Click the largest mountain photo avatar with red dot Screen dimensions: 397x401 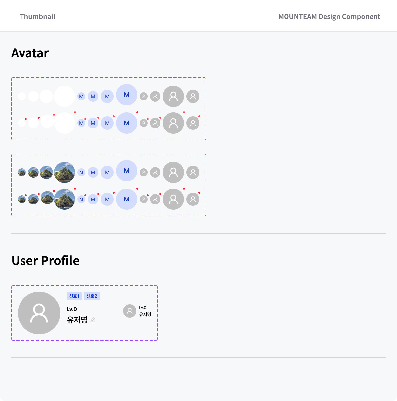(x=65, y=199)
